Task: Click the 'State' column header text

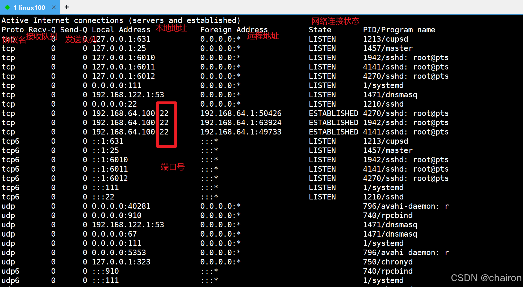Action: pos(320,30)
